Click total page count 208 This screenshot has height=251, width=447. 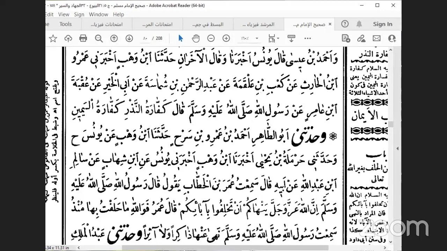click(x=159, y=38)
